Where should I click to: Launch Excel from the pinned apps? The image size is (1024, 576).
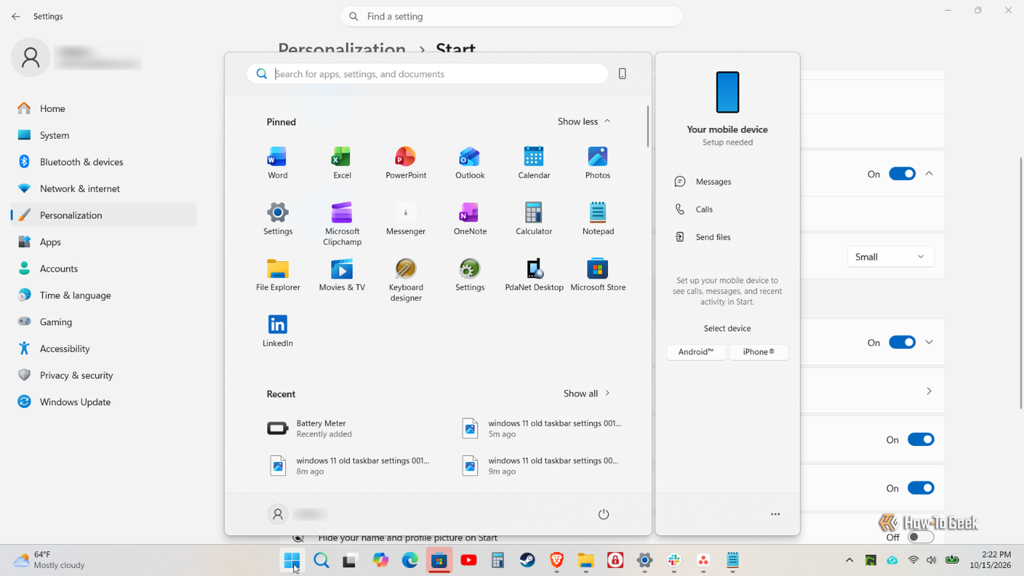coord(341,163)
